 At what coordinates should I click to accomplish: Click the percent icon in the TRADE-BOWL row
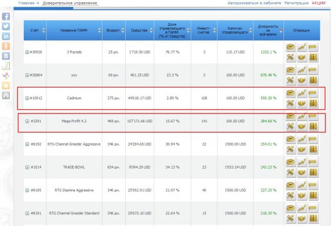(x=291, y=172)
